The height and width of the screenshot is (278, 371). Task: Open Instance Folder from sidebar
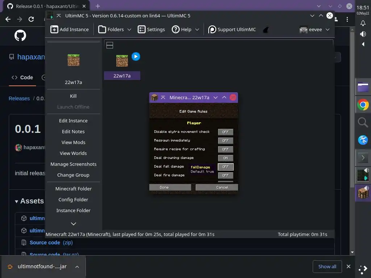coord(73,210)
